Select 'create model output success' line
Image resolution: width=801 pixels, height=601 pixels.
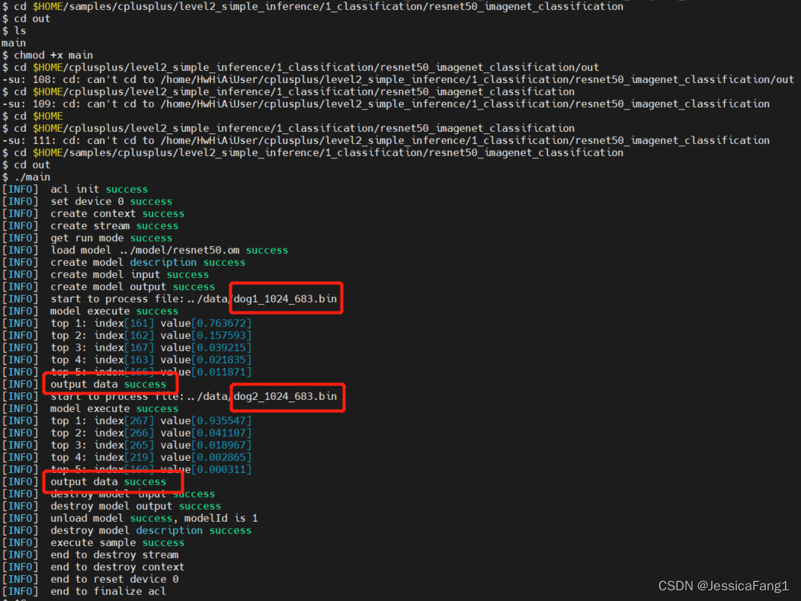[x=109, y=287]
